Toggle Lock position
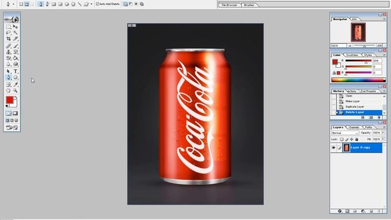Viewport: 391px width, 220px height. click(x=352, y=139)
